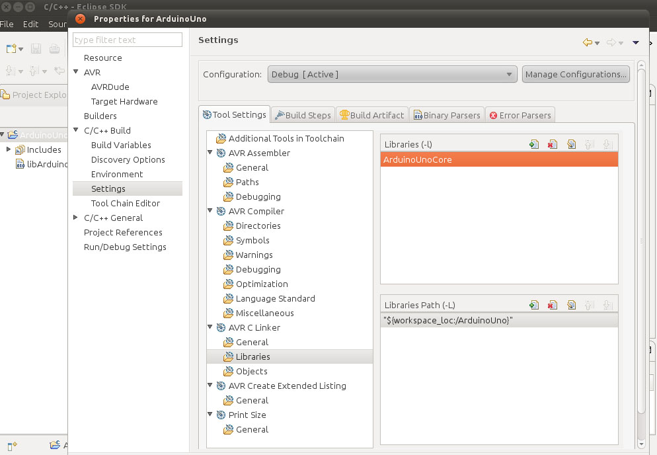Click edit icon in Libraries Path (-L)

coord(571,305)
